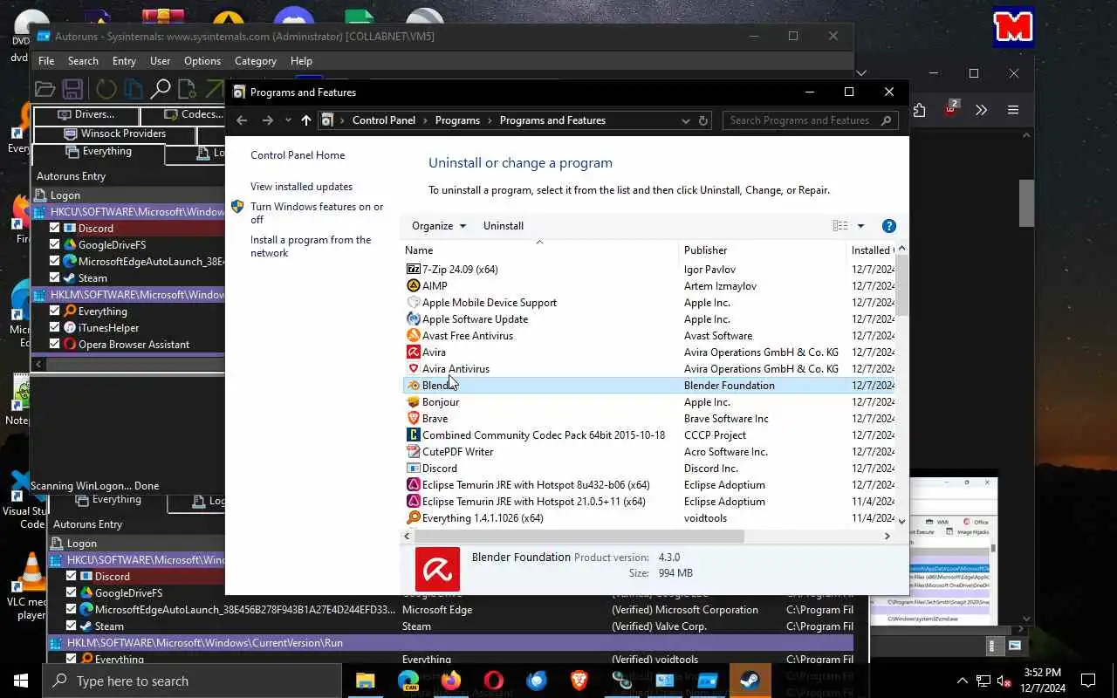Click the Uninstall button
The image size is (1117, 698).
click(504, 226)
